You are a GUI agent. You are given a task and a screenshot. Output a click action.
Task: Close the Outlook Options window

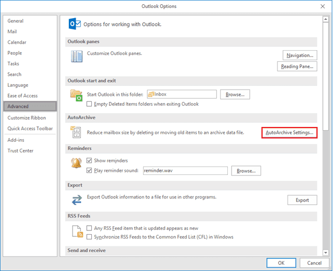pyautogui.click(x=322, y=6)
